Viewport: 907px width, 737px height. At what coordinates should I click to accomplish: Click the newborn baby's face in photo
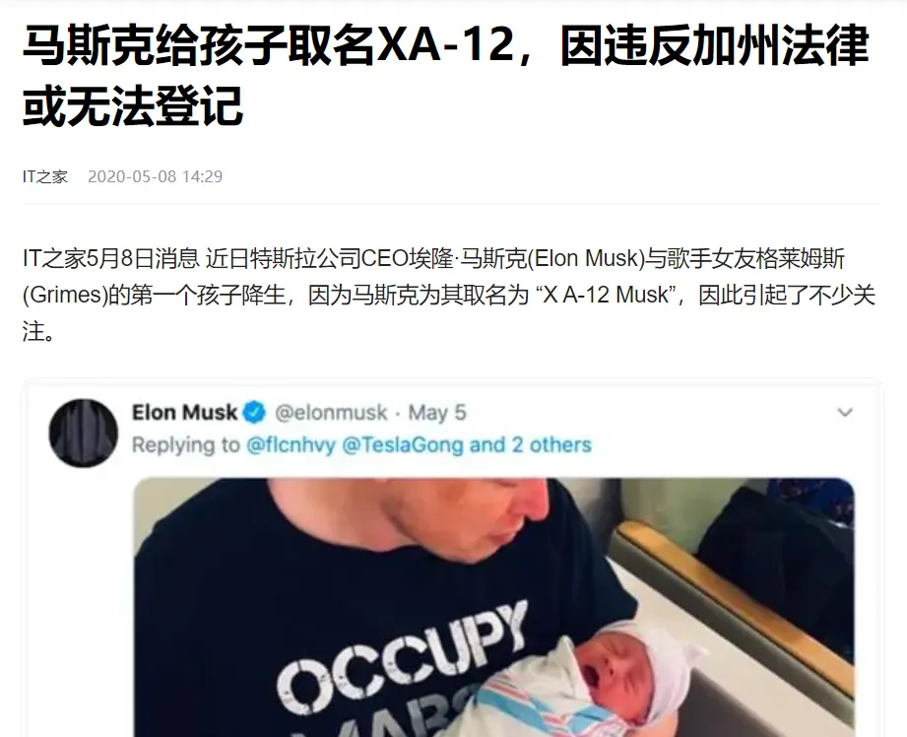click(x=611, y=672)
